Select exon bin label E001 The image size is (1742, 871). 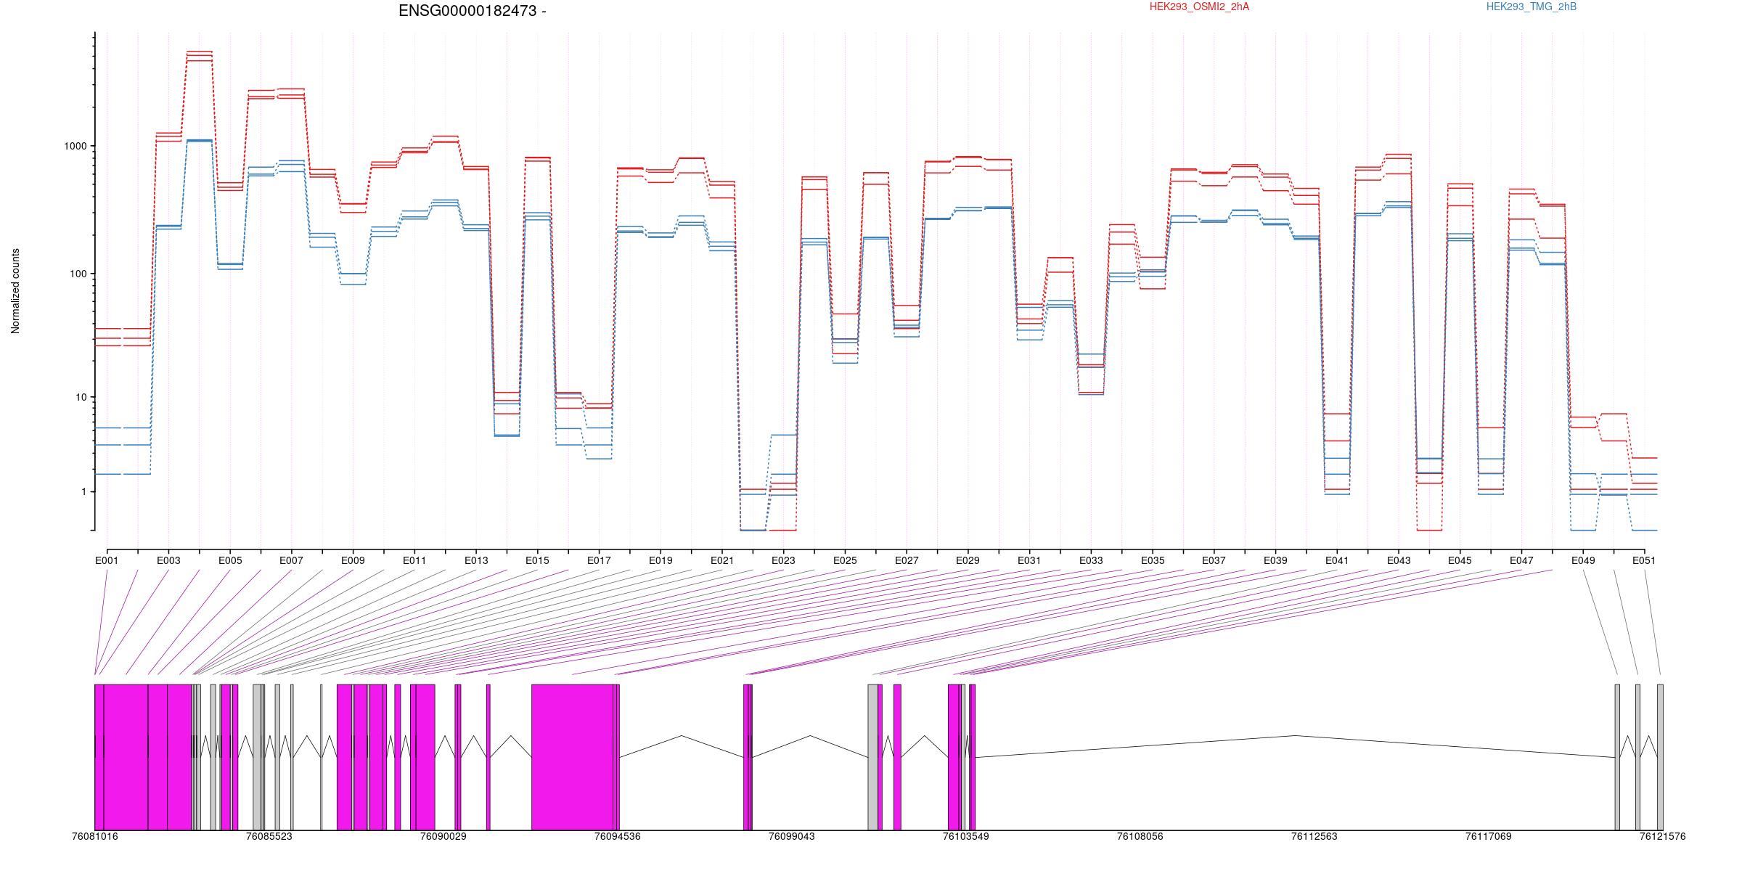pos(107,560)
